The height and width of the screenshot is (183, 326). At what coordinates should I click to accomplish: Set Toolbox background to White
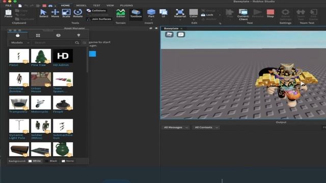point(35,161)
